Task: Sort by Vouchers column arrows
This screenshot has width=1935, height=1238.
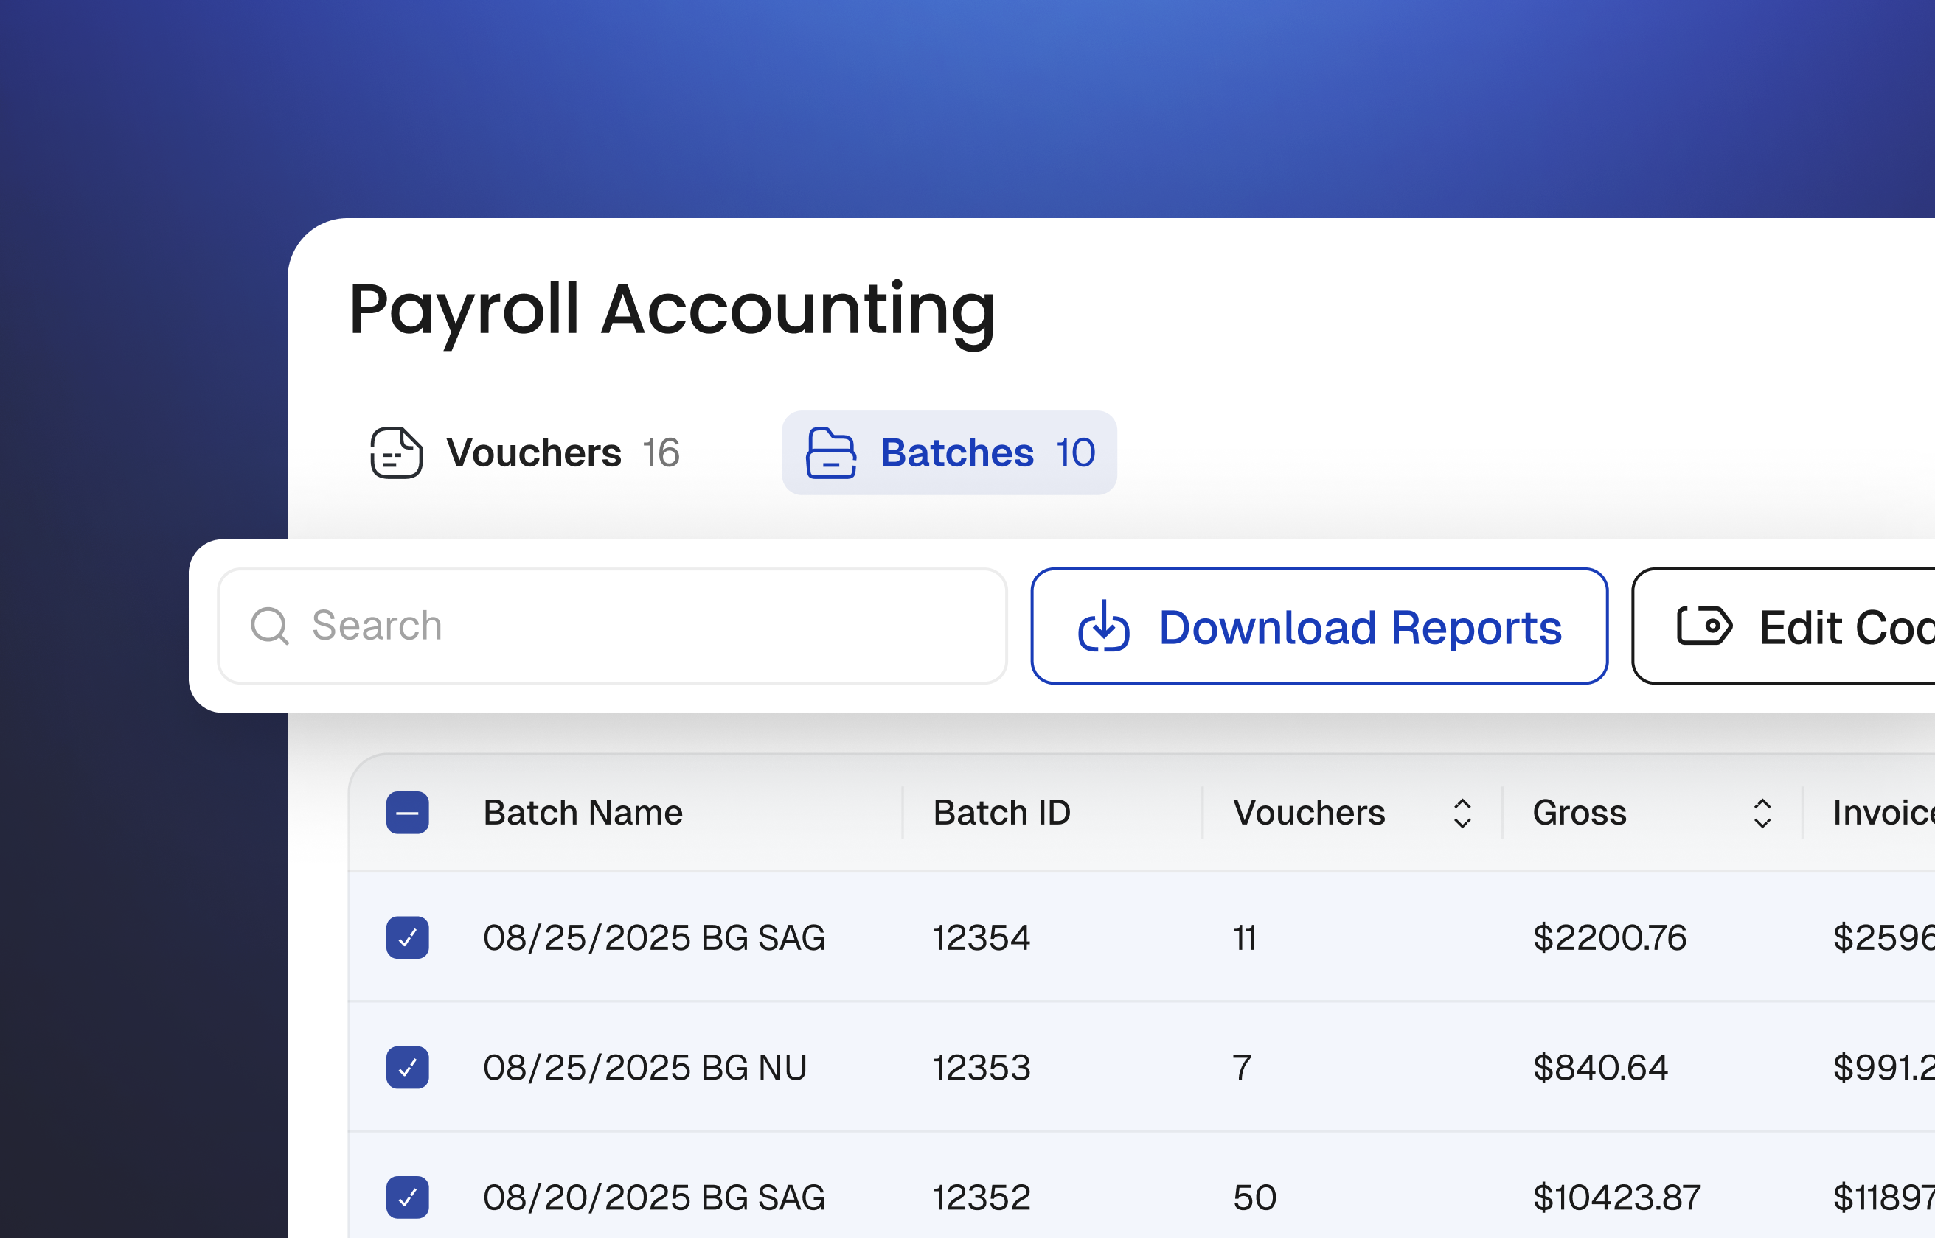Action: pos(1462,814)
